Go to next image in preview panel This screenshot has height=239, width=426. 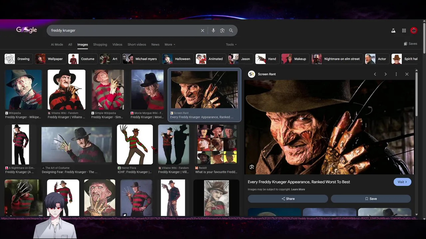click(x=385, y=74)
